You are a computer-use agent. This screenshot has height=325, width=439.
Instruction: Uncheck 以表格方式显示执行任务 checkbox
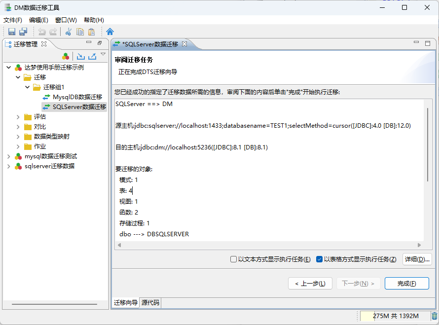pyautogui.click(x=319, y=259)
